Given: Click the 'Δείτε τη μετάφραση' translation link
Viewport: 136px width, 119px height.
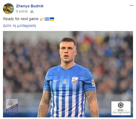Looking at the screenshot, I should click(x=19, y=26).
